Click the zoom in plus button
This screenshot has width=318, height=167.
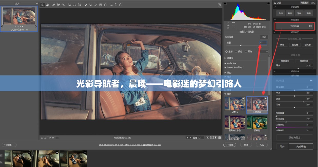(45, 138)
